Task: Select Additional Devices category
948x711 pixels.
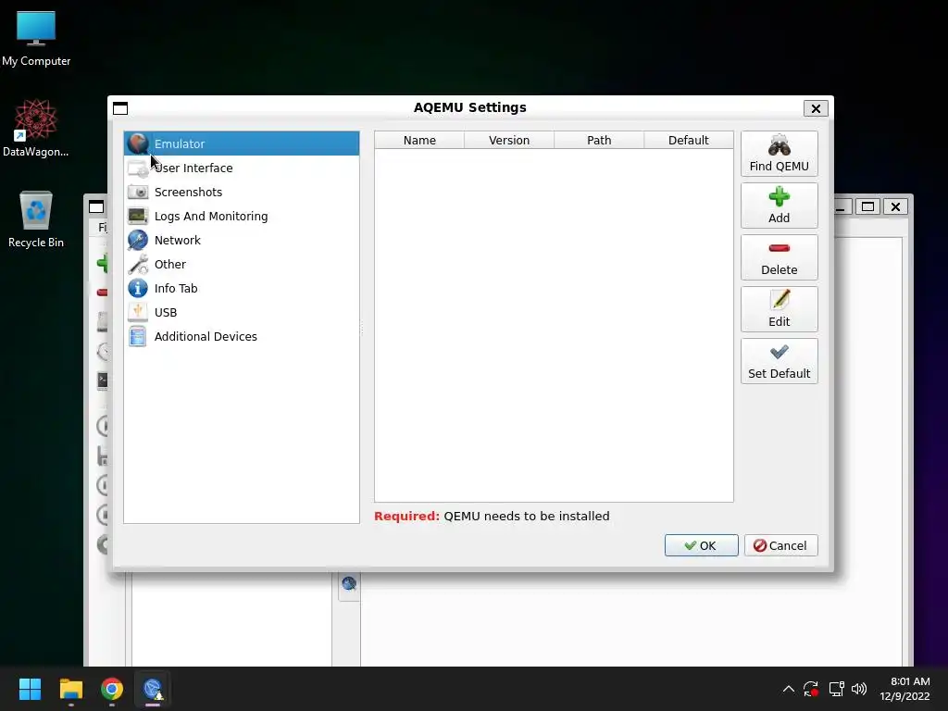Action: pos(242,337)
